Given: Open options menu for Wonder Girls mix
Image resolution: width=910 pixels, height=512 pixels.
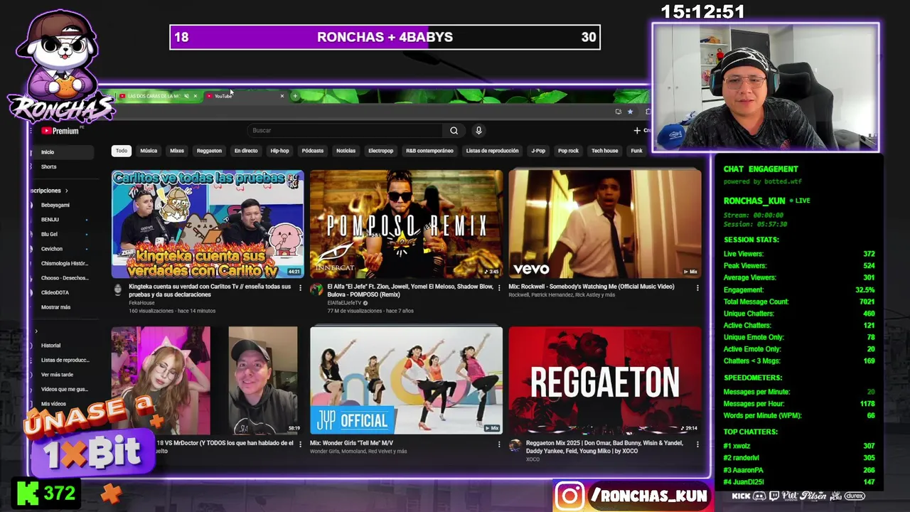Looking at the screenshot, I should coord(498,444).
